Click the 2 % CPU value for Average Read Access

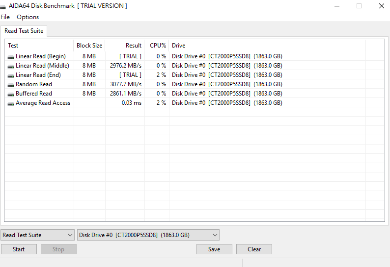tap(161, 103)
